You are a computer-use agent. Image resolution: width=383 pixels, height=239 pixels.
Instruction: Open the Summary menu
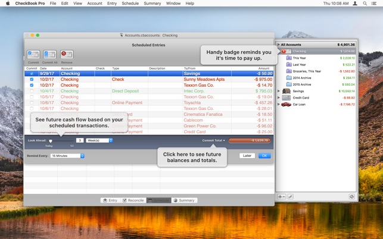click(x=152, y=4)
